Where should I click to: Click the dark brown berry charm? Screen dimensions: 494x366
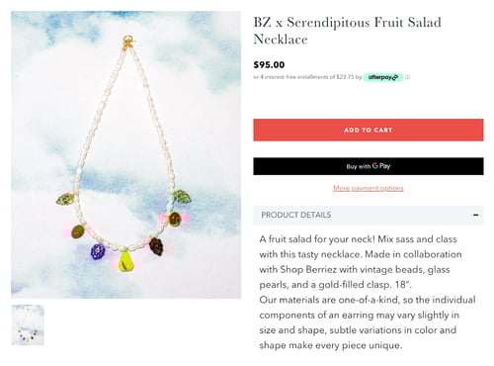click(x=156, y=246)
